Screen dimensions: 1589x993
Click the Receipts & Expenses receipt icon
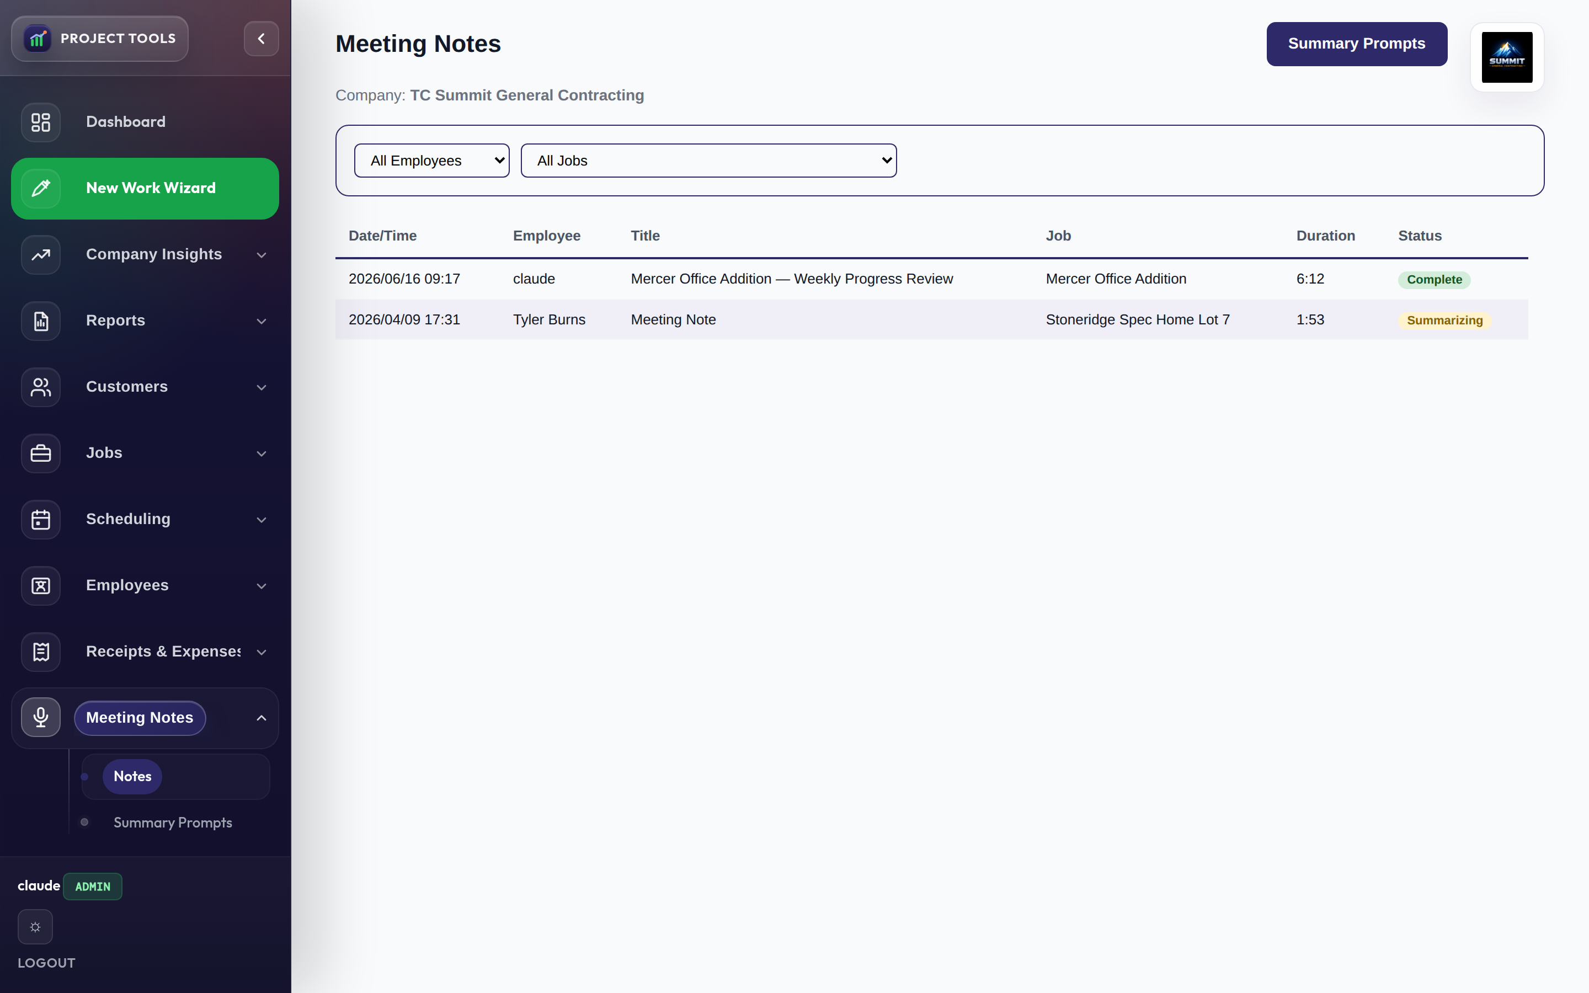[41, 652]
